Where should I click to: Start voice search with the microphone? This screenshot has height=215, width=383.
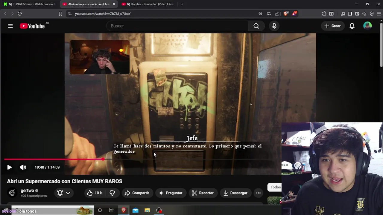[x=274, y=26]
